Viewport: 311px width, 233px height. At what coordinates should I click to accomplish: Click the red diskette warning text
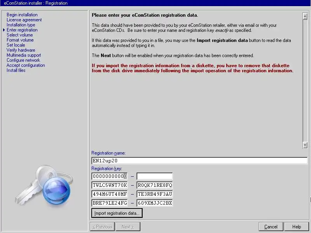point(192,68)
